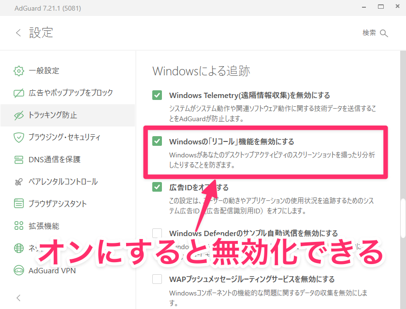Collapse the sidebar with bottom chevron
This screenshot has width=406, height=309.
coord(18,298)
